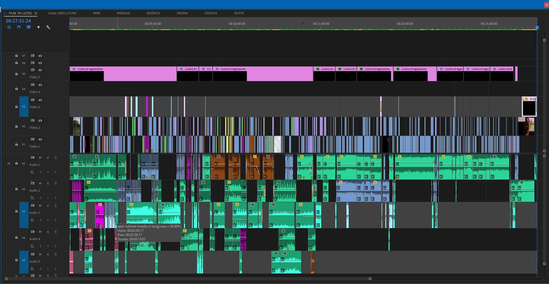Viewport: 549px width, 284px height.
Task: Toggle sync lock for Audio 3
Action: coord(32,205)
